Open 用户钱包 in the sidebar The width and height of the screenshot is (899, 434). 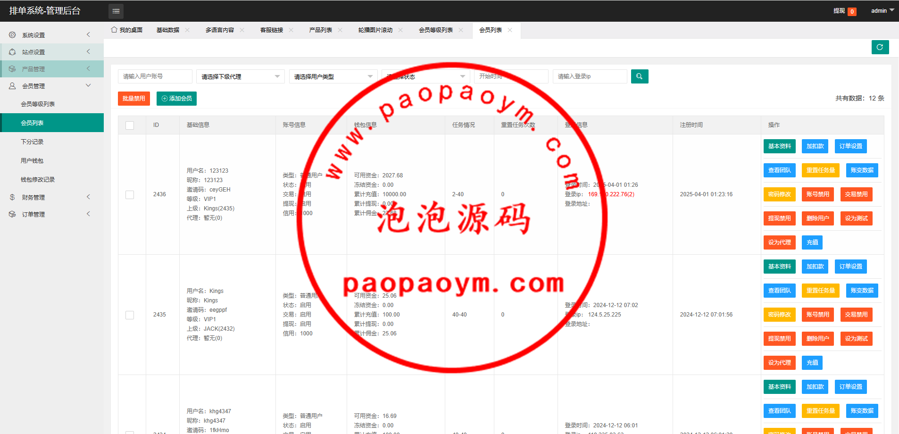click(x=52, y=160)
